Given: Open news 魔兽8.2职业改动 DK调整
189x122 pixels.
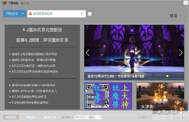Looking at the screenshot, I should (x=34, y=60).
